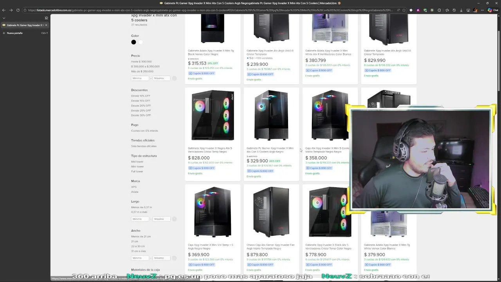Go forward with the browser forward arrow

coord(11,10)
